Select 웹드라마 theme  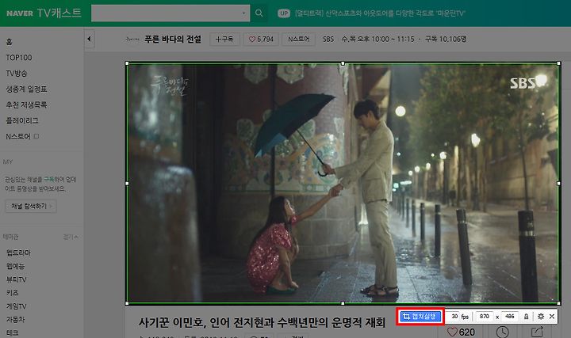(18, 253)
